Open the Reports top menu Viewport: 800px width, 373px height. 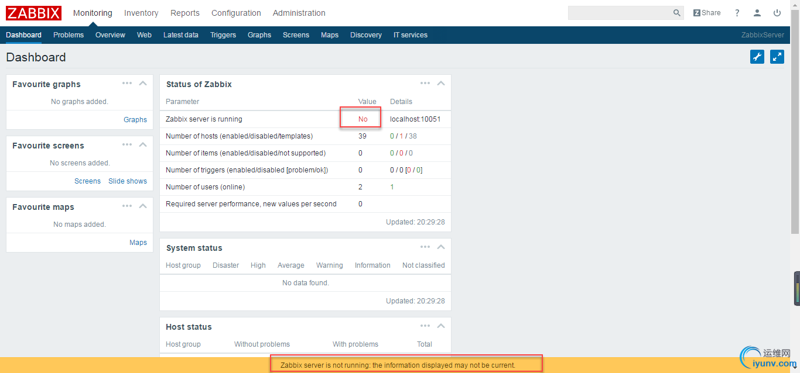point(185,13)
